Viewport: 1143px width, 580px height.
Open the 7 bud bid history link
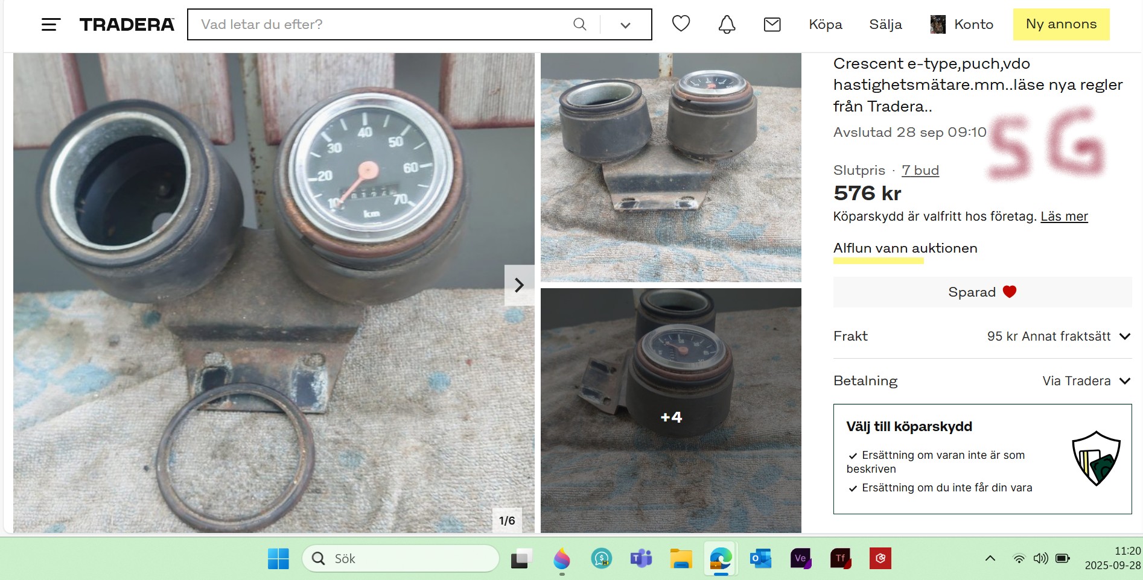pyautogui.click(x=920, y=171)
